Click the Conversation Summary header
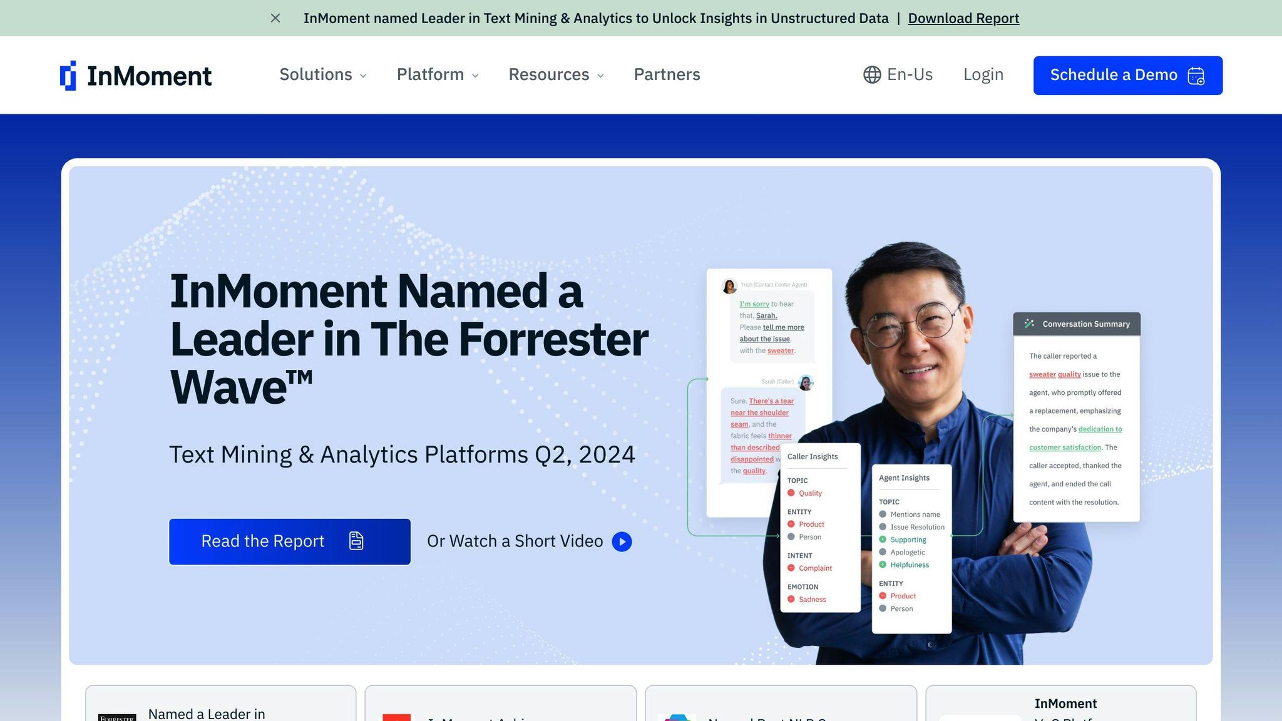1282x721 pixels. coord(1077,324)
